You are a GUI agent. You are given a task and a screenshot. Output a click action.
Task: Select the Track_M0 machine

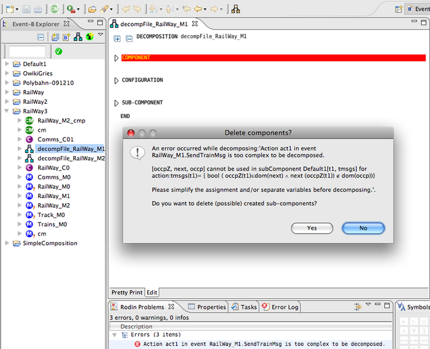[51, 215]
